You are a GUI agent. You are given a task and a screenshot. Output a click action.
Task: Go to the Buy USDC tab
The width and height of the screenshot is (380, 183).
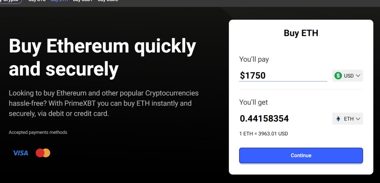pyautogui.click(x=108, y=1)
